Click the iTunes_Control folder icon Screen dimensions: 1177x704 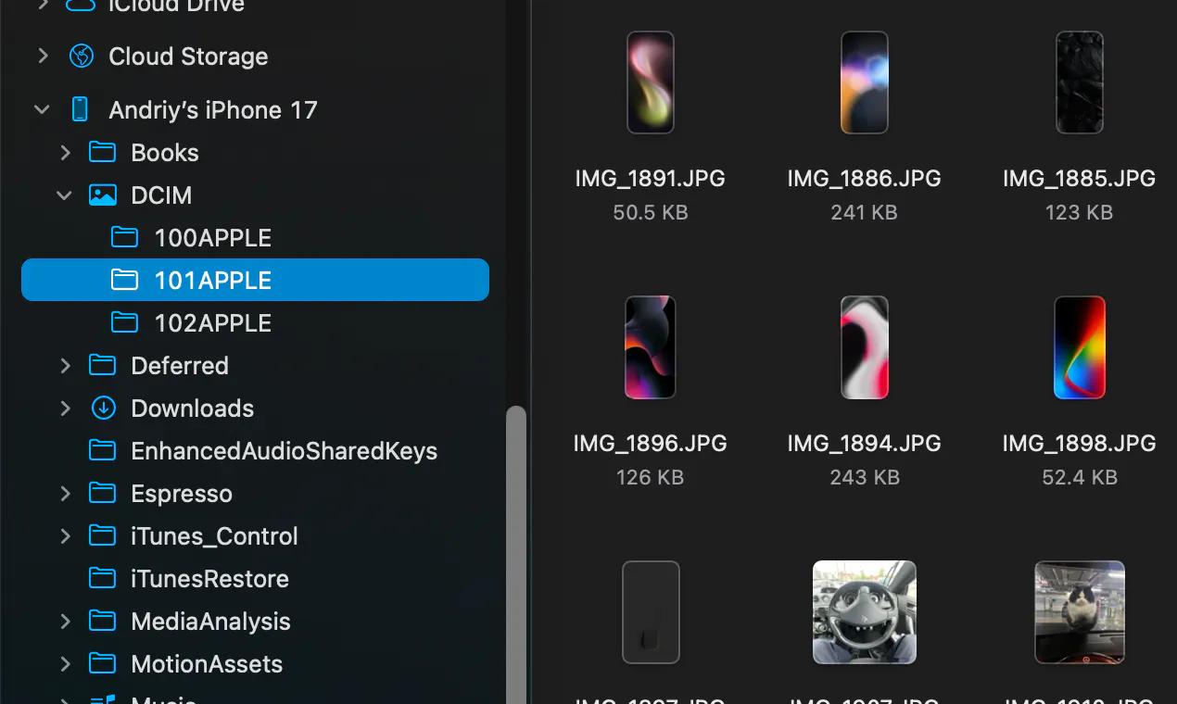pyautogui.click(x=102, y=536)
